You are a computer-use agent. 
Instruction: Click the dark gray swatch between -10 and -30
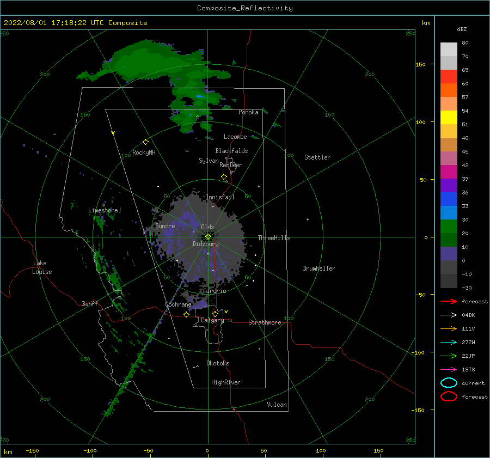(x=449, y=281)
